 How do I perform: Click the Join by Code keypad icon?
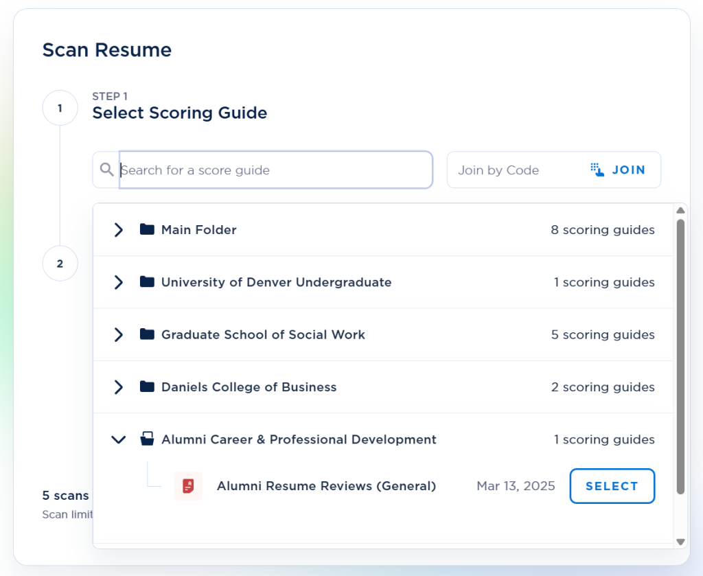click(597, 170)
